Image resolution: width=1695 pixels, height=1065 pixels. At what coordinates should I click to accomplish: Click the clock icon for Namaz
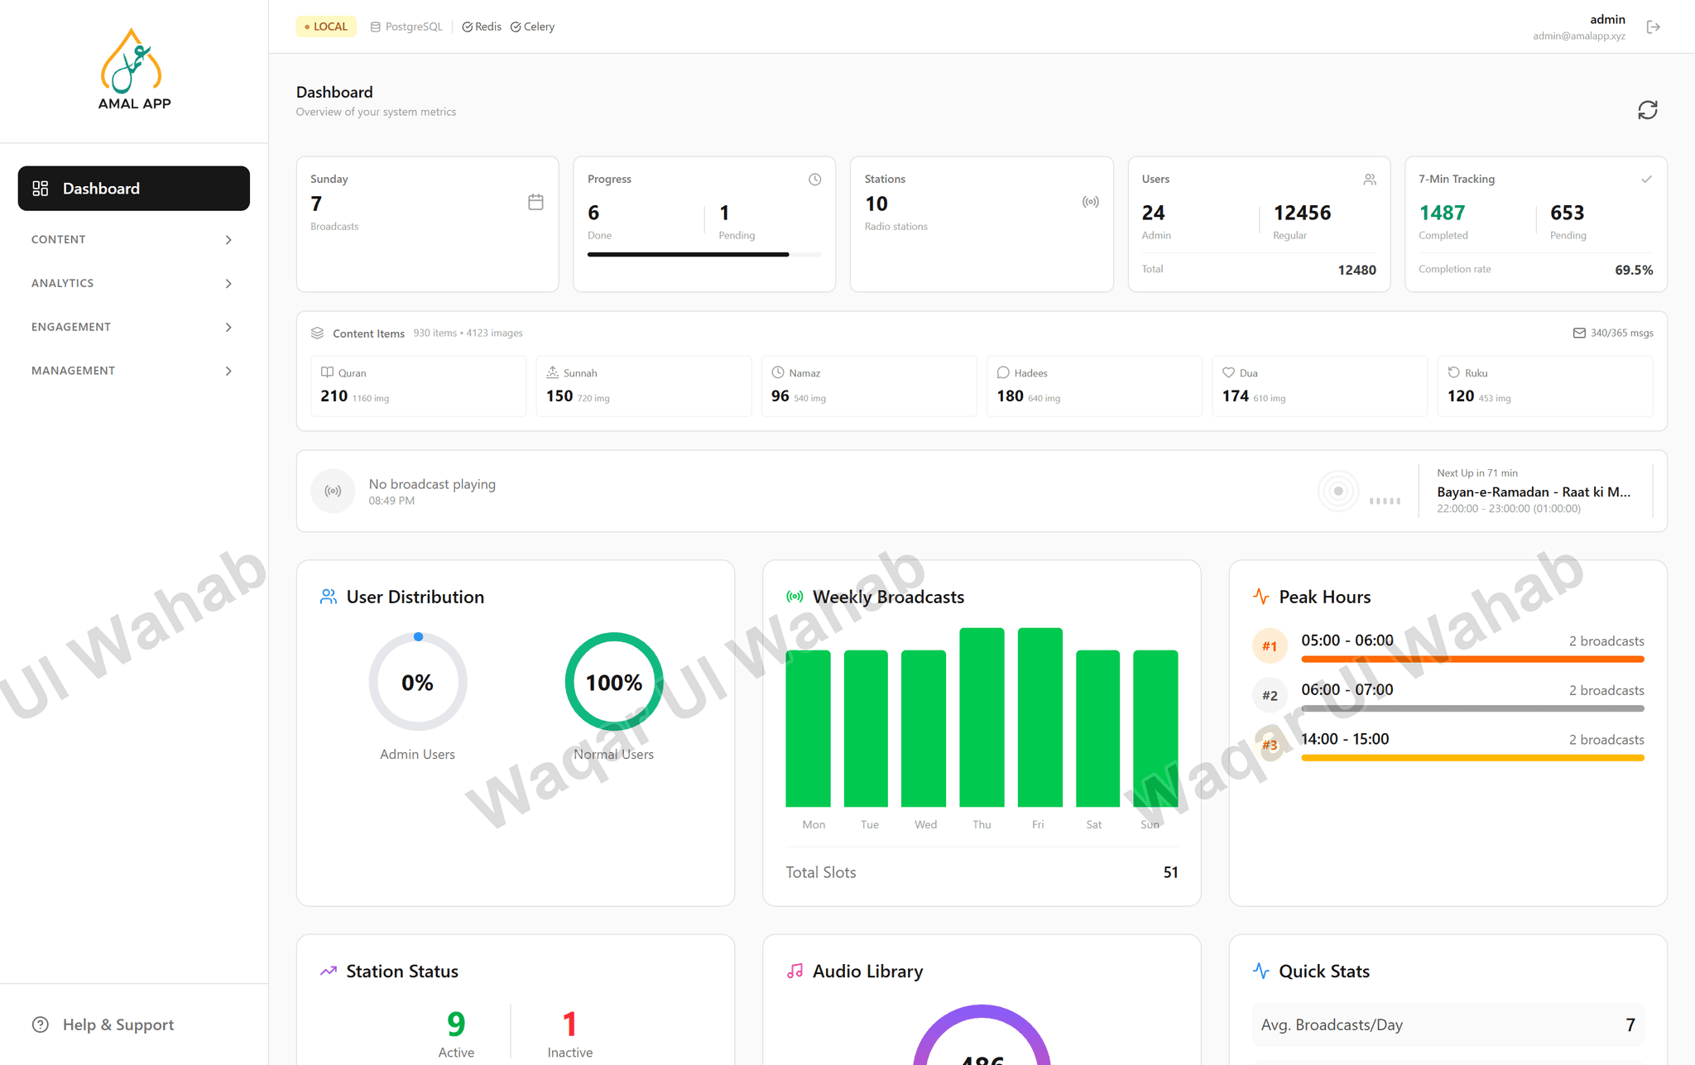point(778,372)
